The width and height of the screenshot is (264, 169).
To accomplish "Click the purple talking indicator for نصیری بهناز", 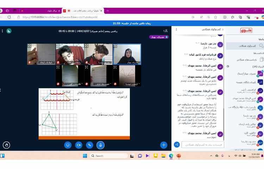I will [159, 37].
